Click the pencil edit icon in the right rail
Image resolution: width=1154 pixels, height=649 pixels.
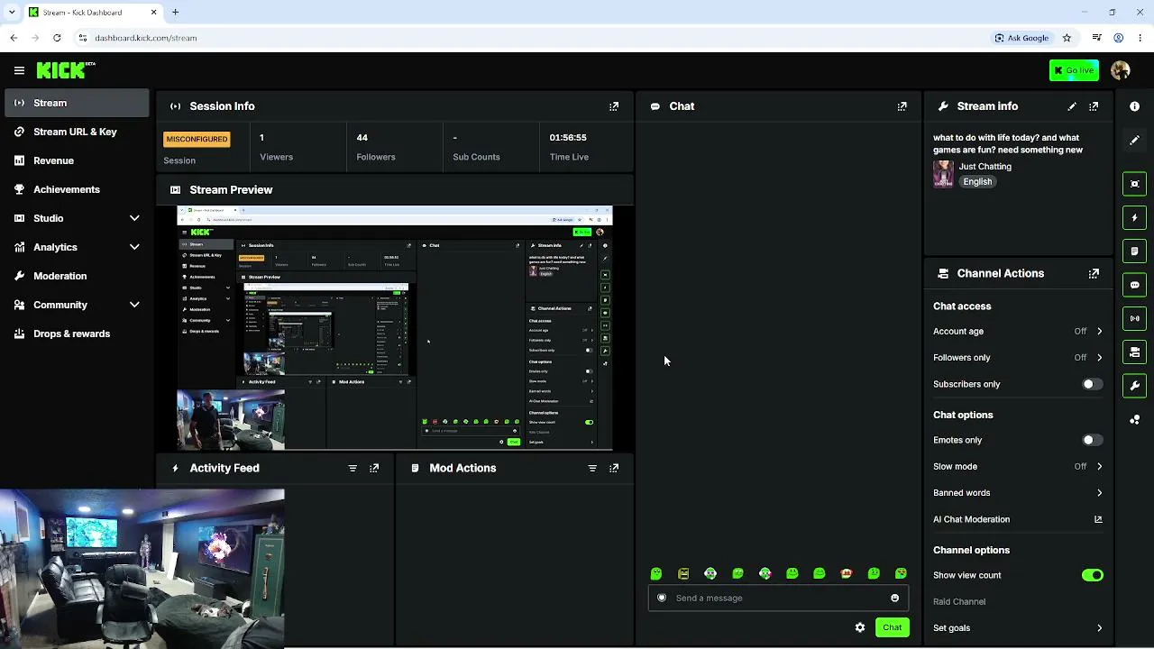click(x=1134, y=141)
